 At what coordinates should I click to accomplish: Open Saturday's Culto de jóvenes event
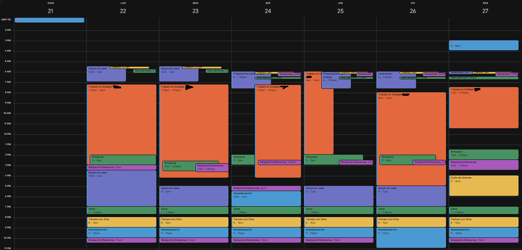(x=483, y=185)
